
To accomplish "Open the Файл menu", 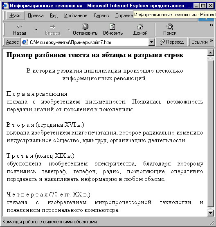I will pos(16,15).
